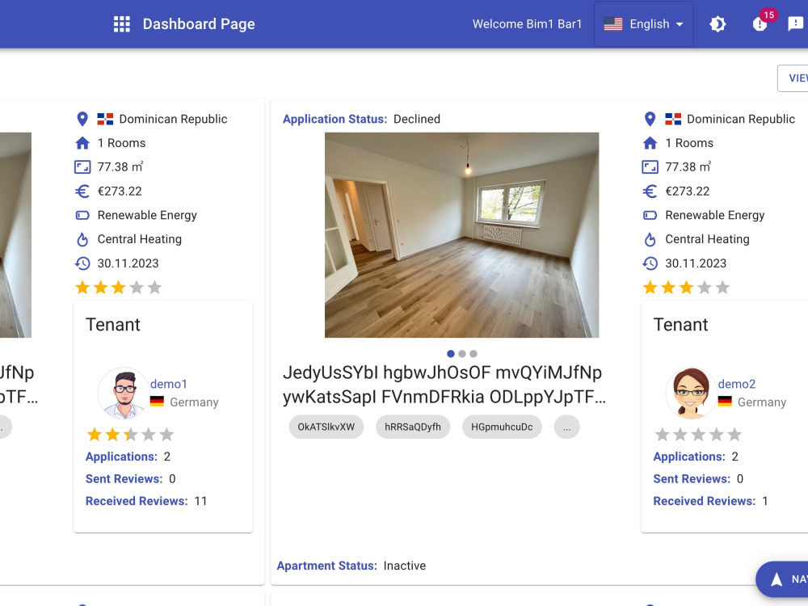This screenshot has width=808, height=606.
Task: Click heating flame icon above demo1 tenant
Action: (82, 239)
